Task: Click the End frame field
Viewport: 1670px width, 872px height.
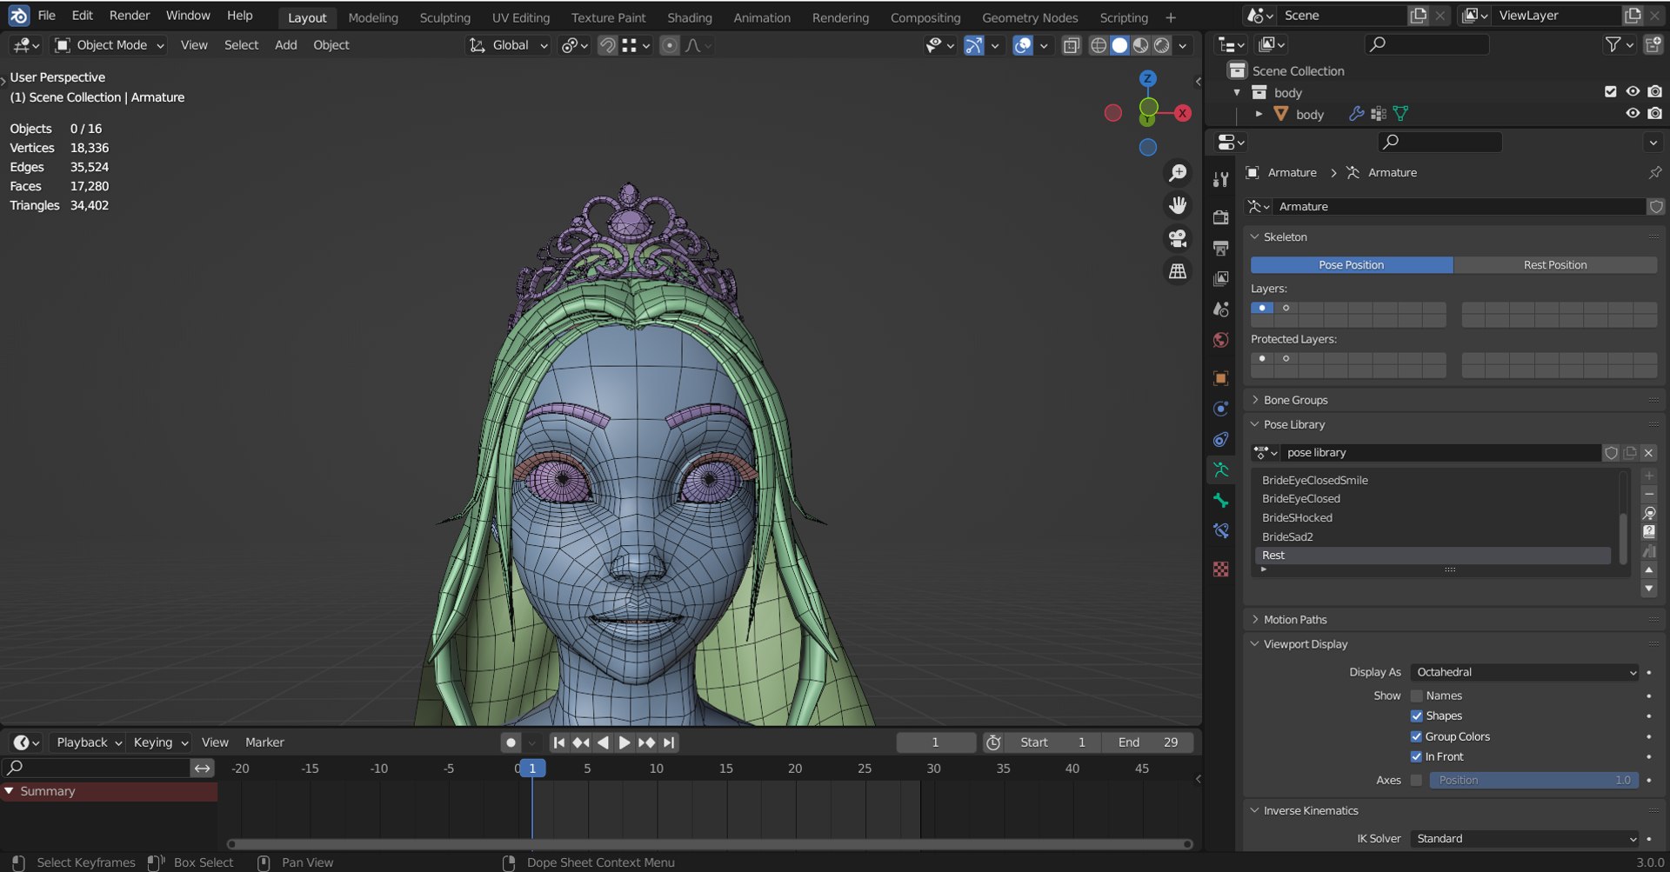Action: click(x=1146, y=742)
